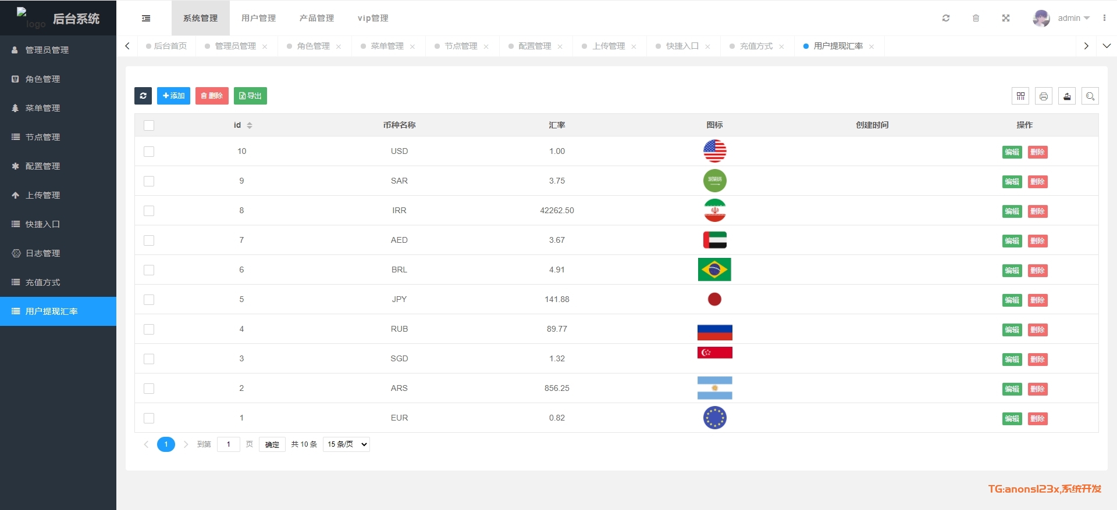Viewport: 1117px width, 510px height.
Task: Toggle fullscreen using the expand icon
Action: coord(1006,19)
